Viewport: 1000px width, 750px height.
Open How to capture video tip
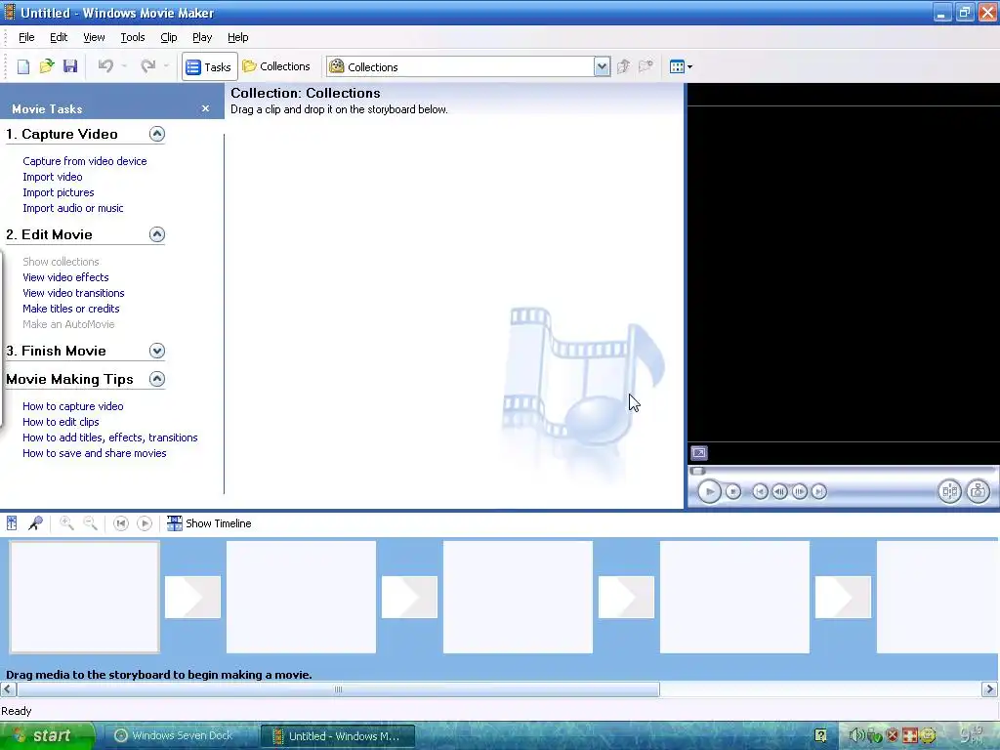(72, 406)
